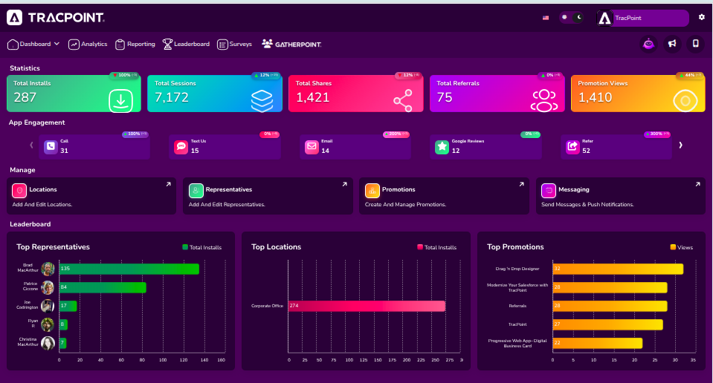Click 'Add And Edit Locations' text
Screen dimensions: 713x383
(42, 205)
